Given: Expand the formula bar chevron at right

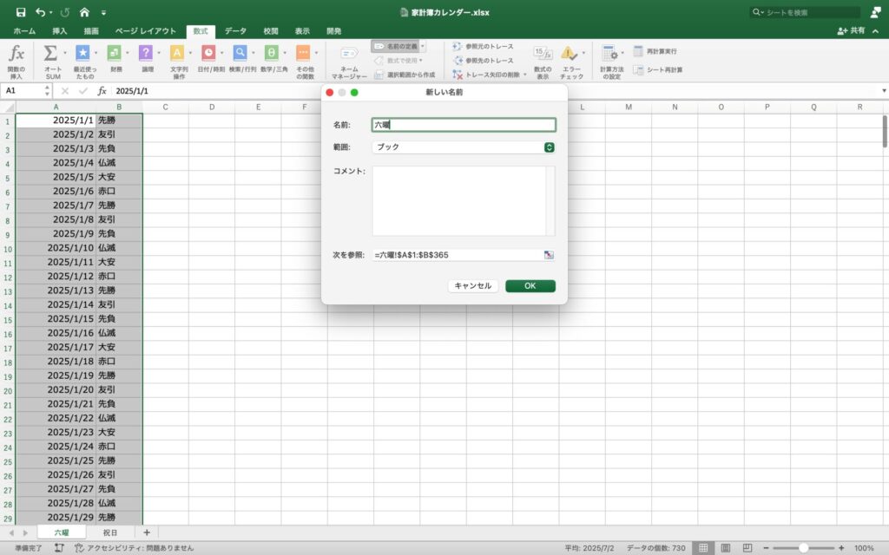Looking at the screenshot, I should pos(883,90).
